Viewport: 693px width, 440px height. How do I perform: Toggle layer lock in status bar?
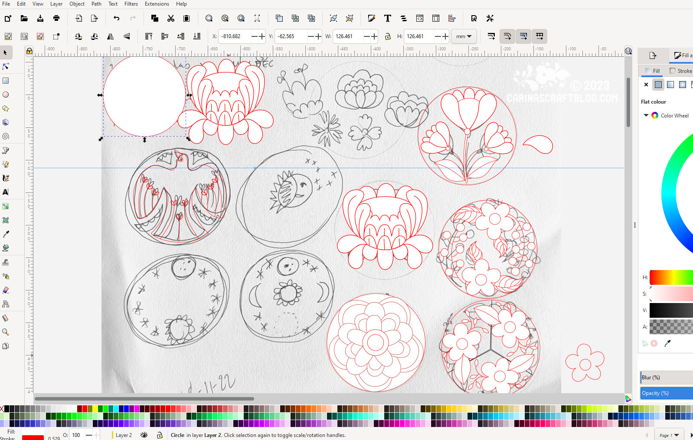click(160, 435)
